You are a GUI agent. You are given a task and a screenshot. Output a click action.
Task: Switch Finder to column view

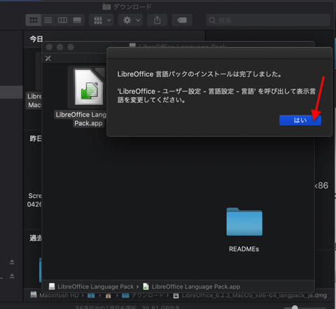[x=62, y=20]
